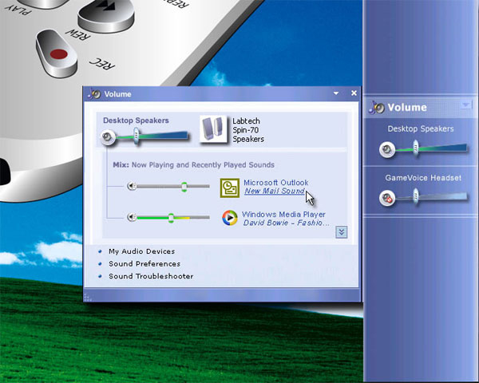Screen dimensions: 479x383
Task: Adjust the GameVoice Headset volume slider
Action: (415, 197)
